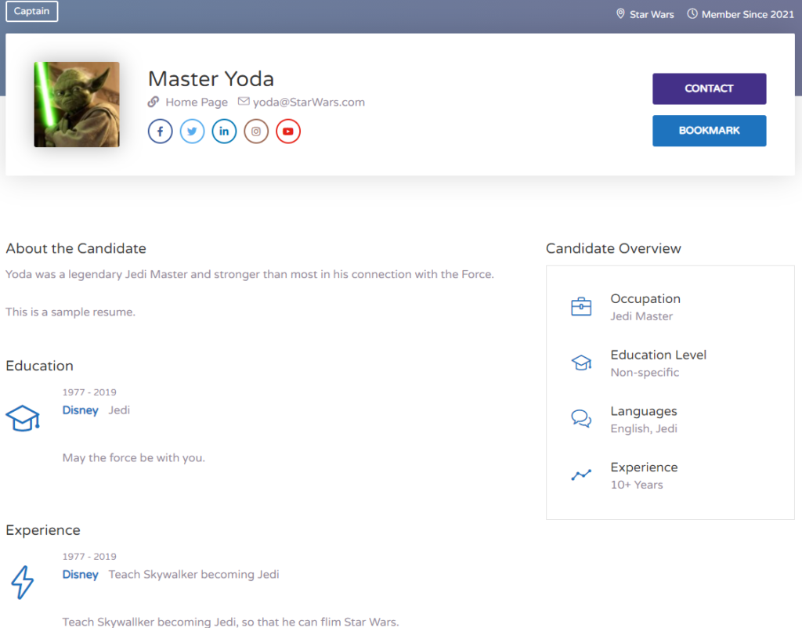Click the speech bubbles Languages icon
Viewport: 802px width, 628px height.
(581, 418)
